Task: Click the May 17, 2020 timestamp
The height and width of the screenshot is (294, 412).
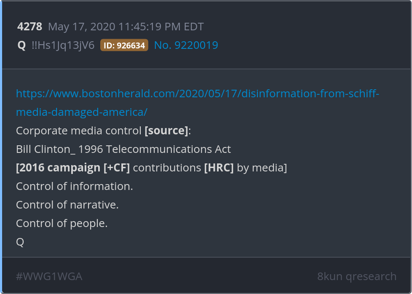Action: pyautogui.click(x=126, y=27)
